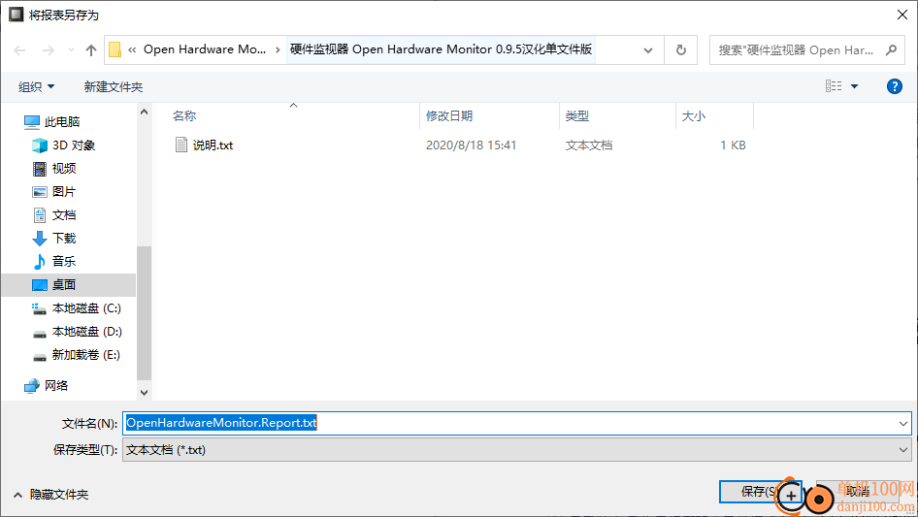Click the 保存 button
This screenshot has height=517, width=918.
[x=760, y=491]
